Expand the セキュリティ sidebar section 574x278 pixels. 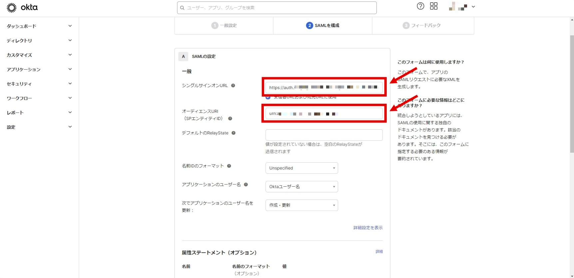tap(39, 84)
